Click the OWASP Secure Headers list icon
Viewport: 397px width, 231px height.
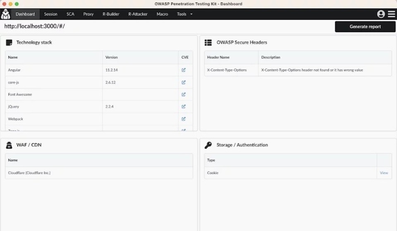pyautogui.click(x=208, y=43)
